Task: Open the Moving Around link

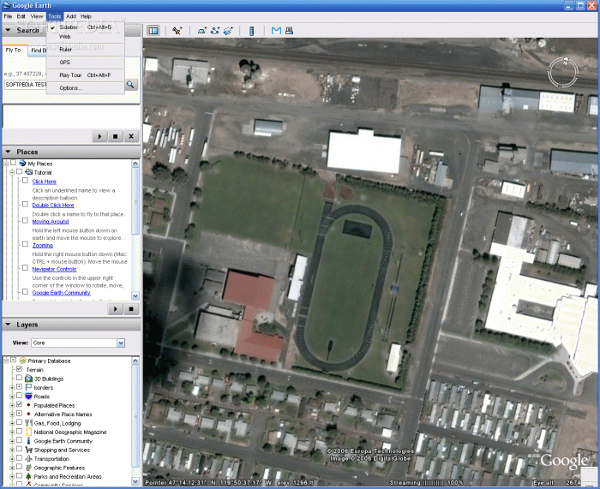Action: coord(51,221)
